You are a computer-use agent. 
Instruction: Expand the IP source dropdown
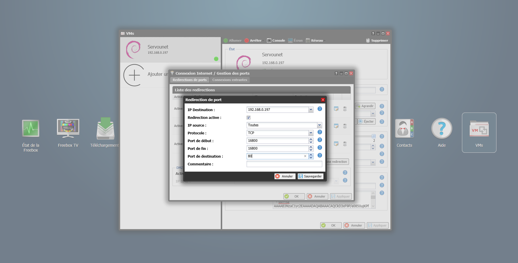[319, 125]
